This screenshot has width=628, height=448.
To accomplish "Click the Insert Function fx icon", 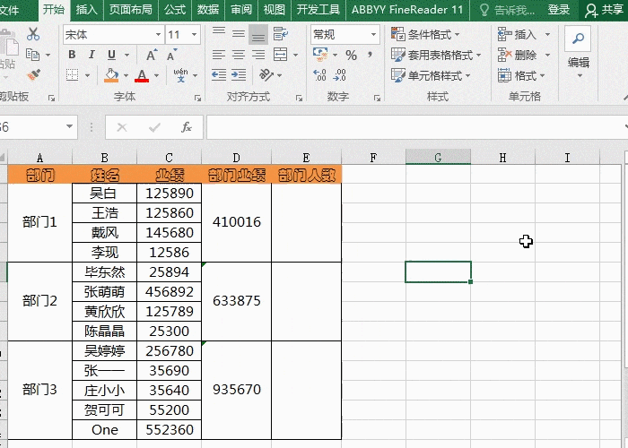I will click(x=187, y=127).
